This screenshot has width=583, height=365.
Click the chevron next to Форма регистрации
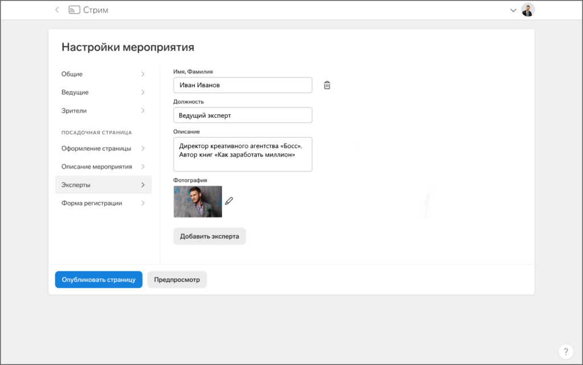point(143,203)
